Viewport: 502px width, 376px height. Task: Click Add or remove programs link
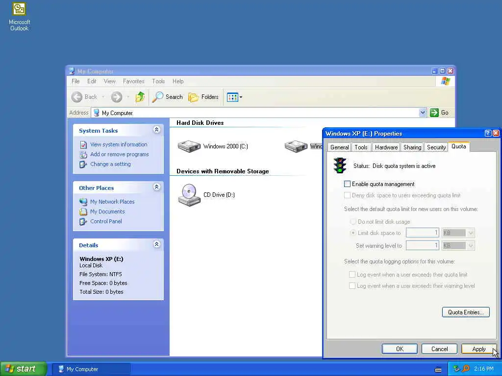tap(120, 154)
